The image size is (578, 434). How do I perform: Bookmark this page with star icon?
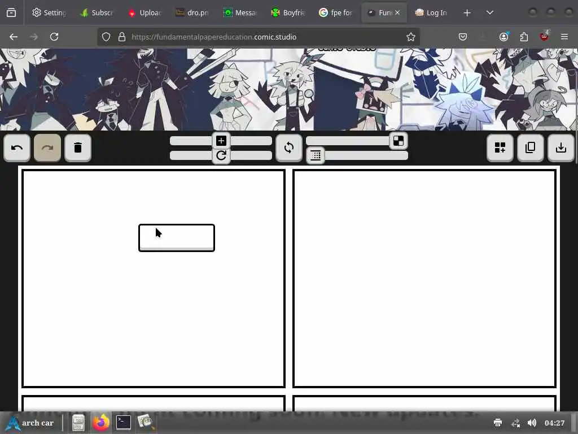coord(411,37)
